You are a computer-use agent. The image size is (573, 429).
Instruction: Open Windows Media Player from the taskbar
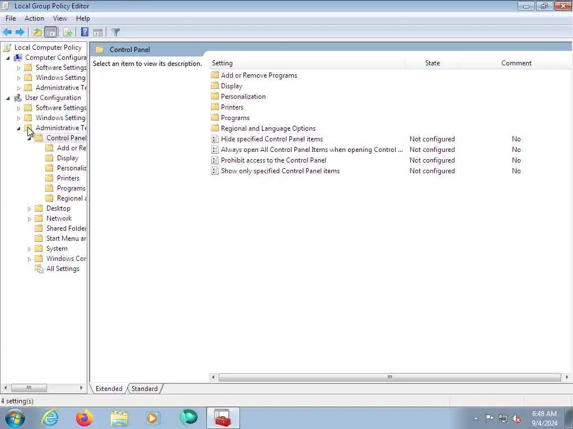pyautogui.click(x=153, y=418)
